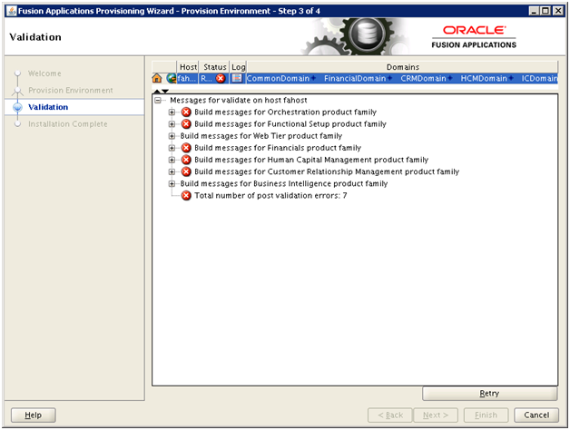
Task: Expand Financials product family messages
Action: (172, 148)
